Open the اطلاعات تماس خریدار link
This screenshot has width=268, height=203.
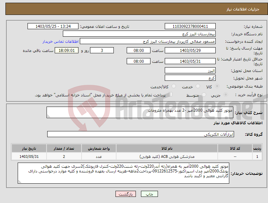pyautogui.click(x=60, y=41)
